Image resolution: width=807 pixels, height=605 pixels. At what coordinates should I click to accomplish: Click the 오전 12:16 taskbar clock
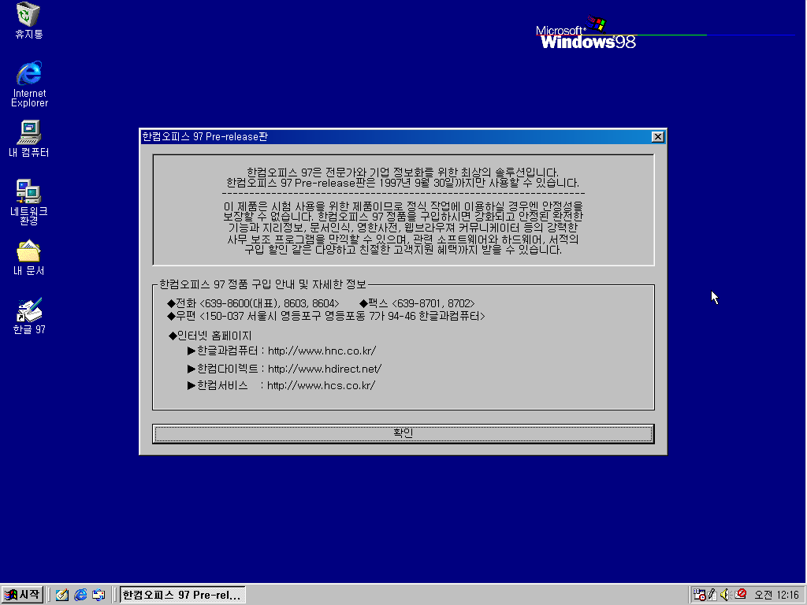click(x=776, y=595)
